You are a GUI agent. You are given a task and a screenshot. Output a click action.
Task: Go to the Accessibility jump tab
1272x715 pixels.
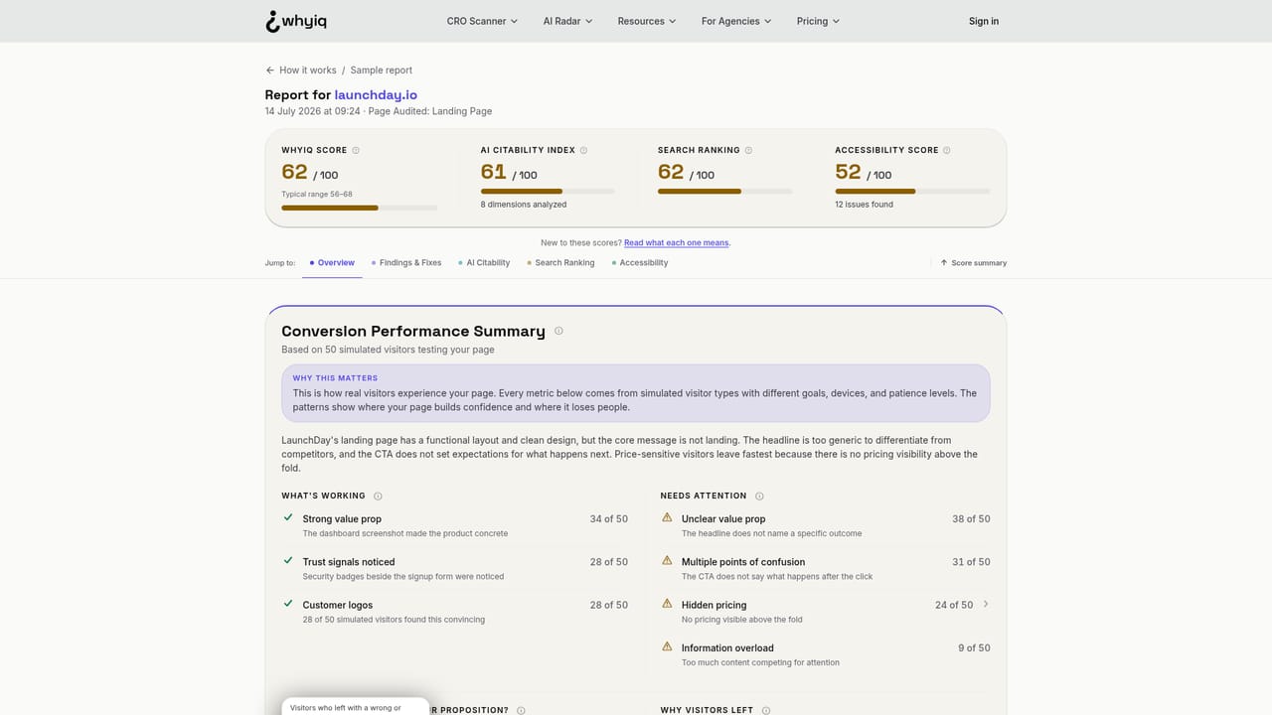(640, 263)
